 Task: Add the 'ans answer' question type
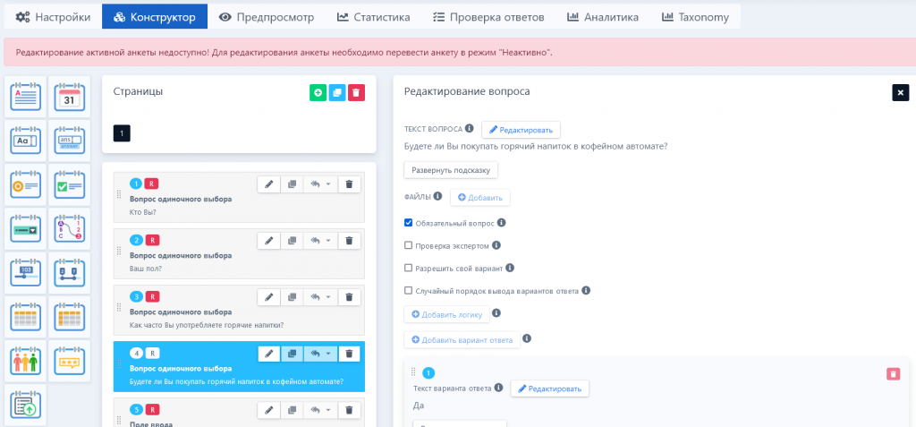tap(70, 141)
